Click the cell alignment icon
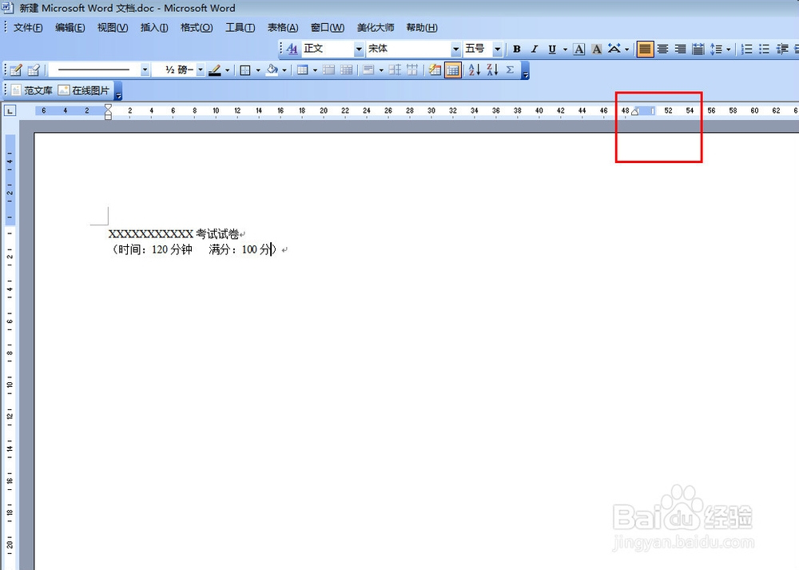This screenshot has height=570, width=799. click(x=369, y=70)
